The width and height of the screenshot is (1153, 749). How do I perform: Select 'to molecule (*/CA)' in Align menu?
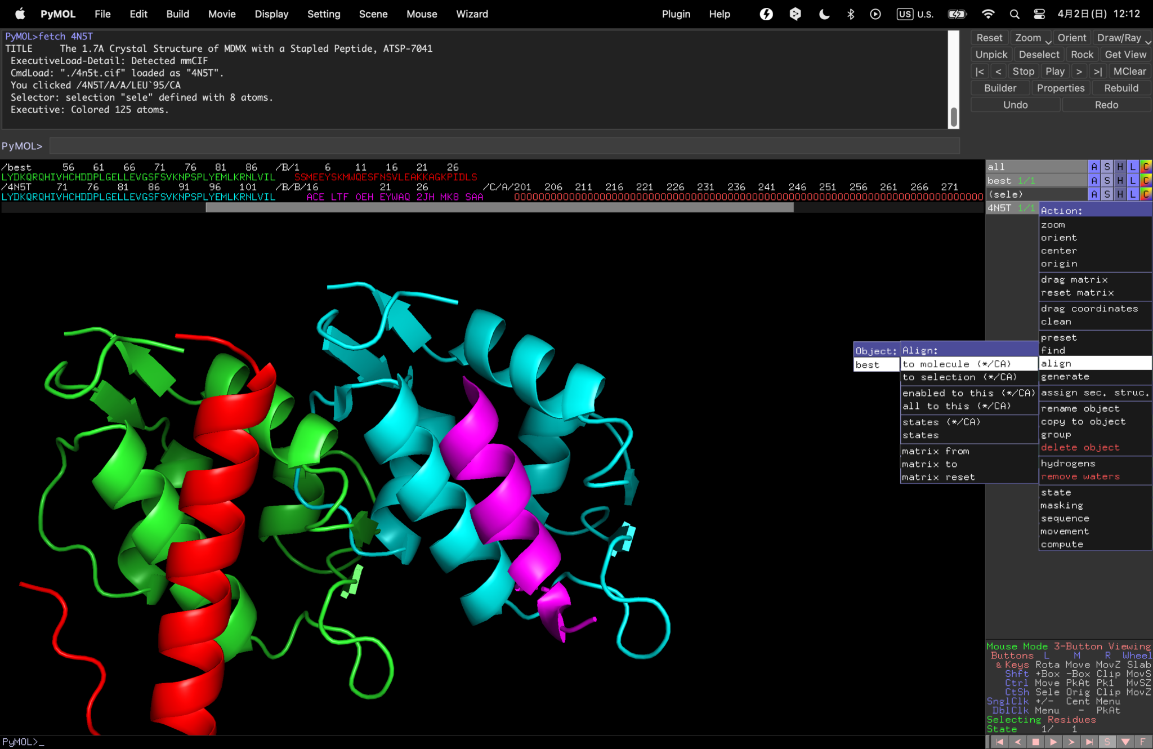click(957, 364)
